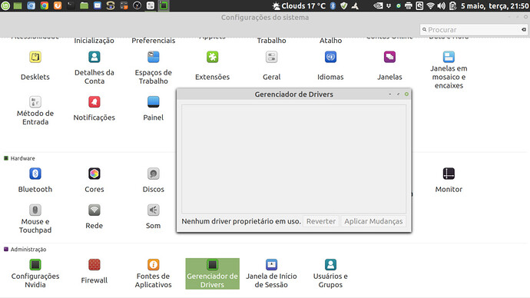Image resolution: width=530 pixels, height=298 pixels.
Task: Open the Desklets settings icon
Action: point(35,57)
